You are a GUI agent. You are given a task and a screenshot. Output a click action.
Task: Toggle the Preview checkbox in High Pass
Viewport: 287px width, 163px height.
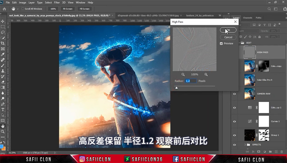221,43
